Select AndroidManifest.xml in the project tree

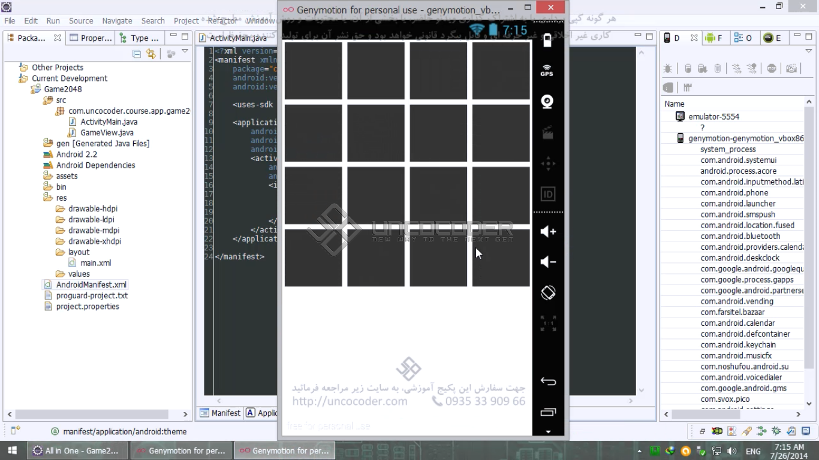pyautogui.click(x=85, y=285)
